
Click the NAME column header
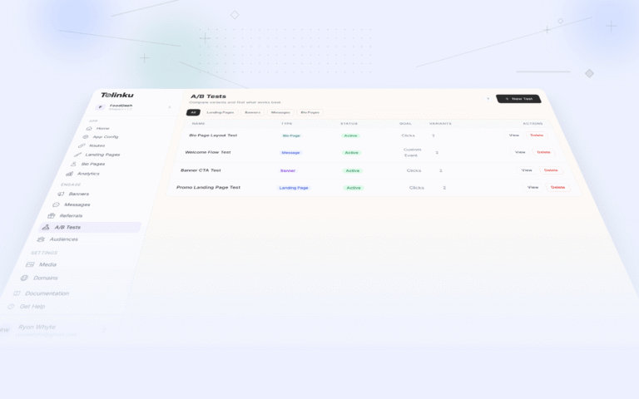198,123
